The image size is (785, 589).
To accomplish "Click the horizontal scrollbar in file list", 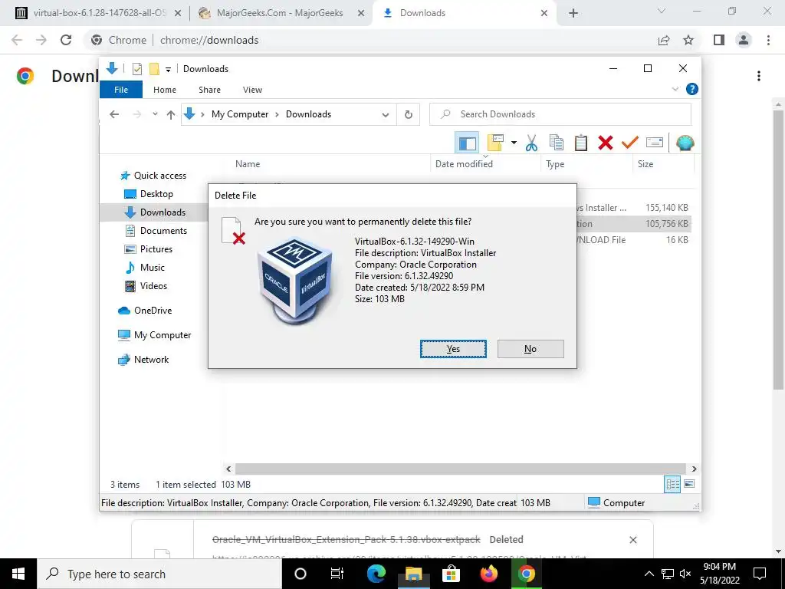I will click(x=461, y=469).
